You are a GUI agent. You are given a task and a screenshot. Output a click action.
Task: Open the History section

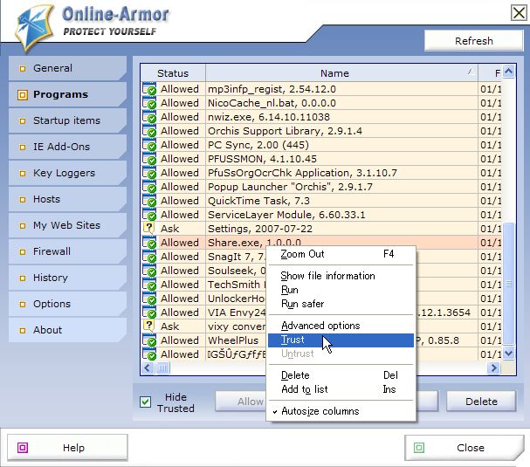pos(67,278)
